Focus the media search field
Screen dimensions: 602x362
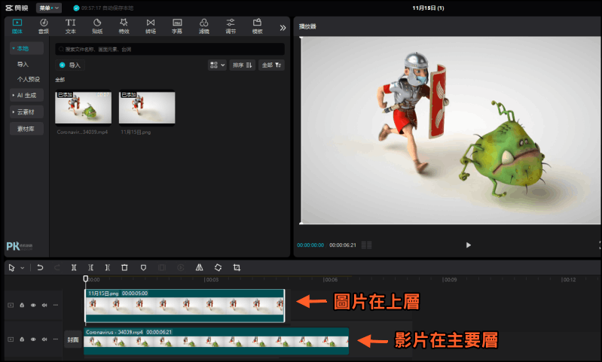[x=170, y=49]
